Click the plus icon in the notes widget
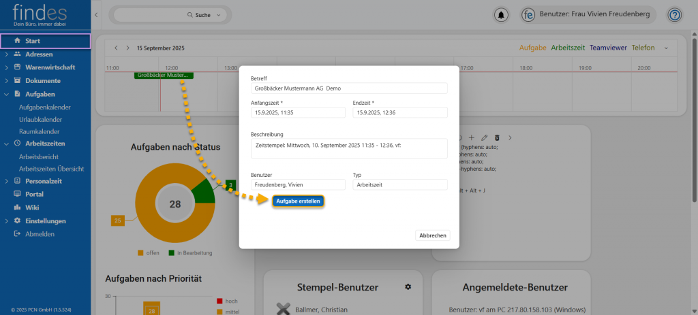This screenshot has width=698, height=315. (471, 137)
